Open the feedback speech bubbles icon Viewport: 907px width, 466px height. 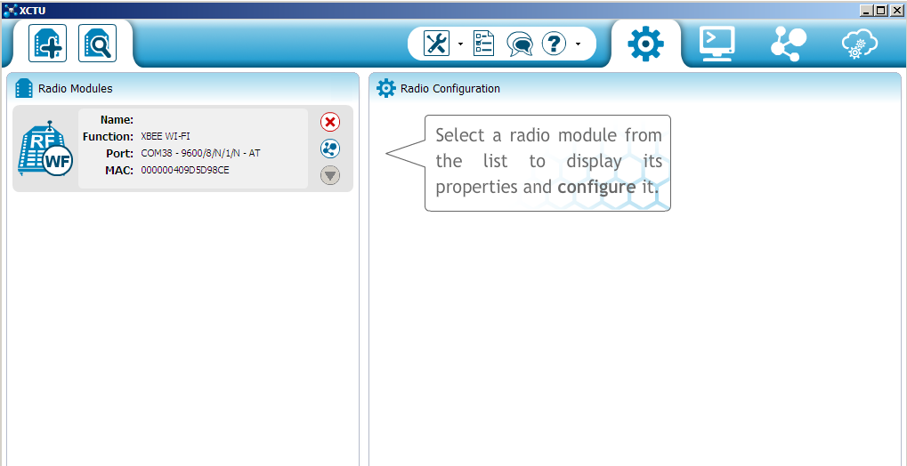pyautogui.click(x=520, y=44)
